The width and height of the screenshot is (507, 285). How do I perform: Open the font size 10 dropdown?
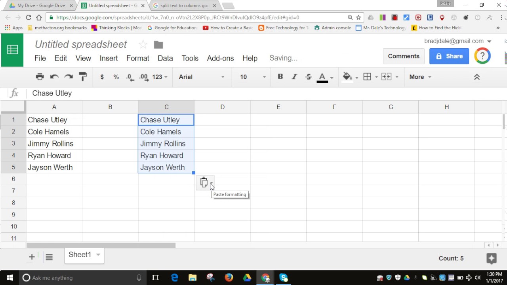(253, 77)
